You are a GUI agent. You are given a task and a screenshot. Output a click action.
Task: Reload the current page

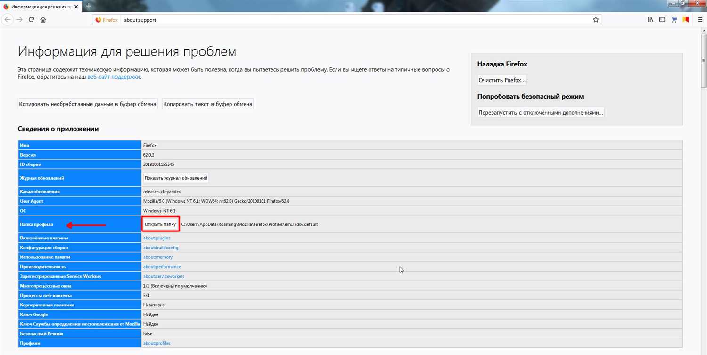pyautogui.click(x=32, y=20)
